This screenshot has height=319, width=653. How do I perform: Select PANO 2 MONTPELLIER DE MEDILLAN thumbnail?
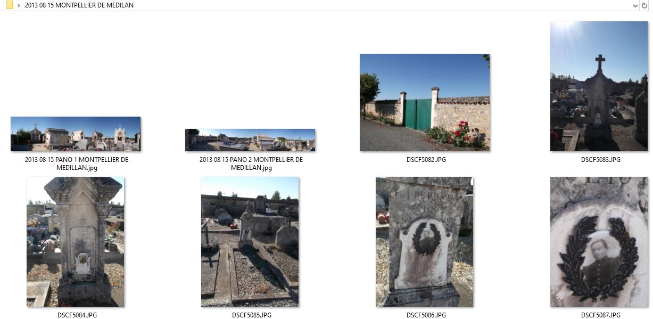tap(250, 140)
